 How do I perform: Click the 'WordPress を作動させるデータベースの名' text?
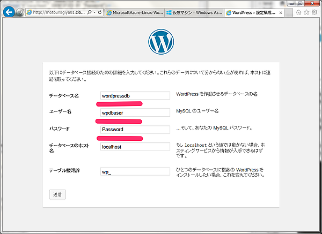(x=217, y=94)
